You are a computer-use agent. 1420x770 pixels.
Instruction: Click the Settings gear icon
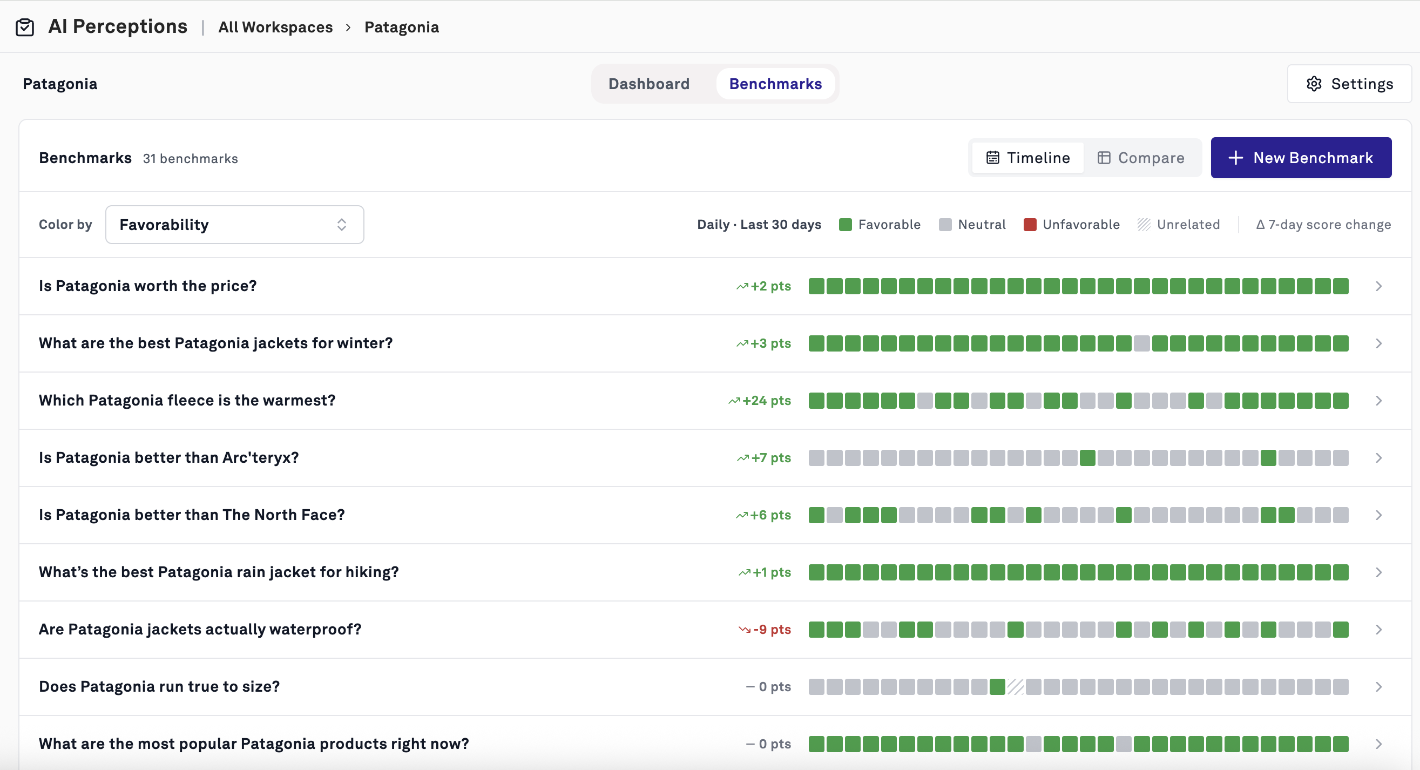click(1314, 84)
